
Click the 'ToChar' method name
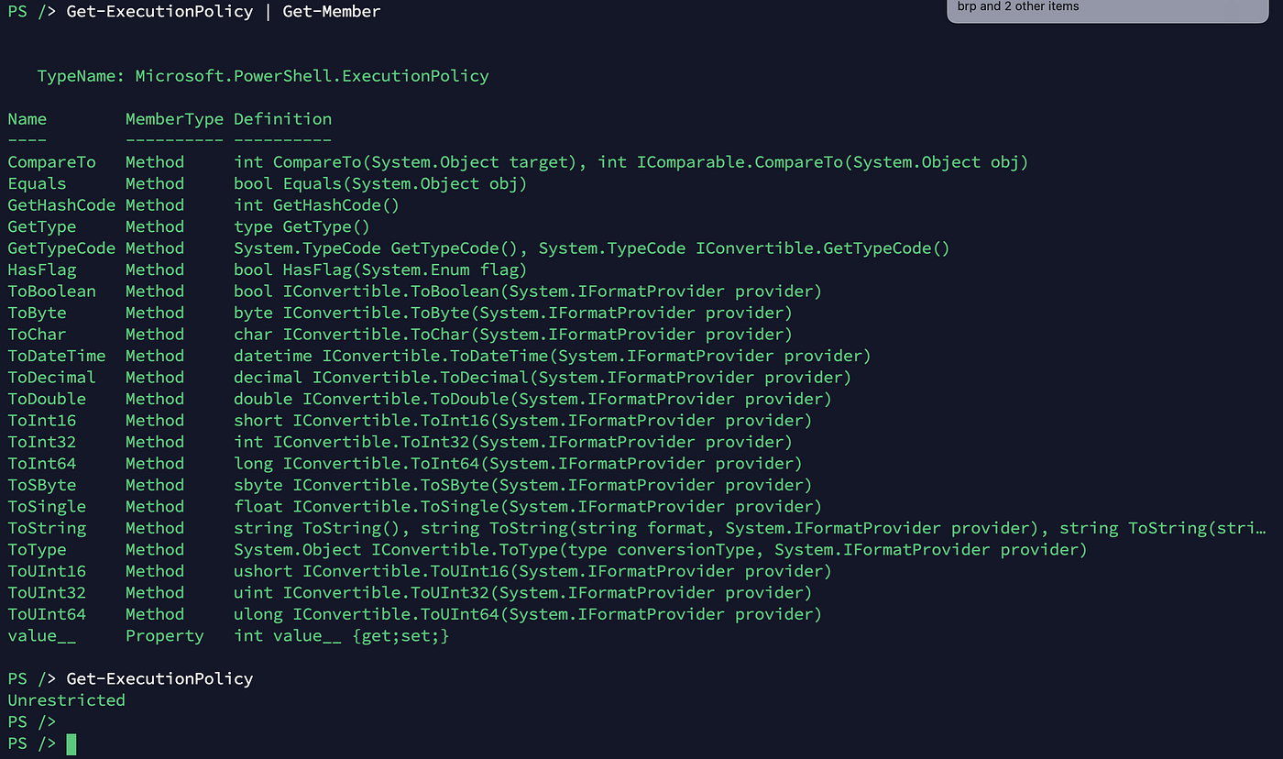pyautogui.click(x=37, y=335)
